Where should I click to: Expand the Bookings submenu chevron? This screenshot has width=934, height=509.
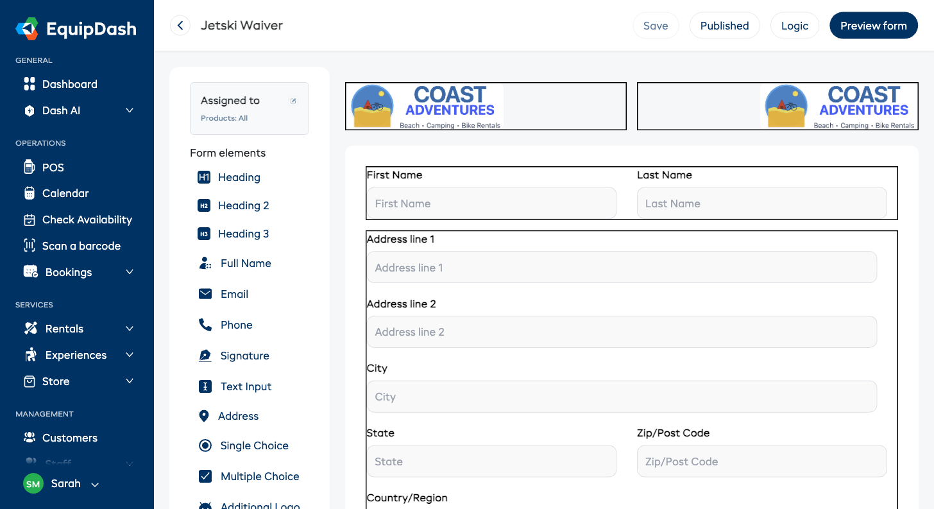pos(130,272)
